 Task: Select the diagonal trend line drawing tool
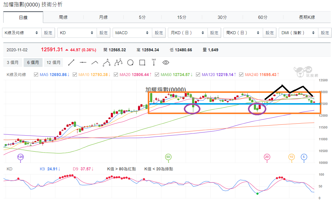[x=71, y=62]
